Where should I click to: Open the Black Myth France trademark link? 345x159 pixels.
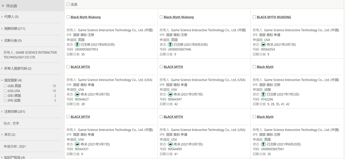(x=265, y=67)
